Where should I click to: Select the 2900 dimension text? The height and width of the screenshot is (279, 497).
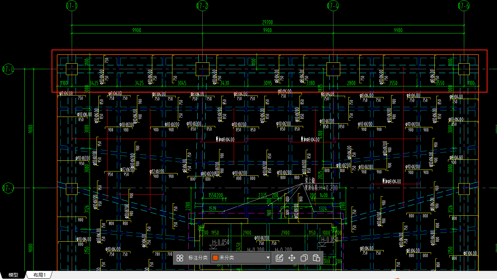pos(285,233)
